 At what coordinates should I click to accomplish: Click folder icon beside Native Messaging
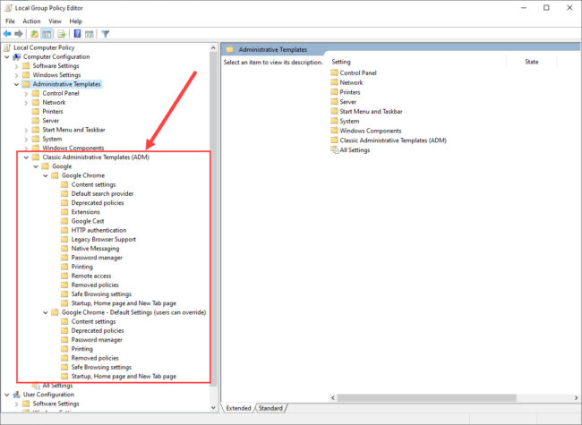[64, 249]
